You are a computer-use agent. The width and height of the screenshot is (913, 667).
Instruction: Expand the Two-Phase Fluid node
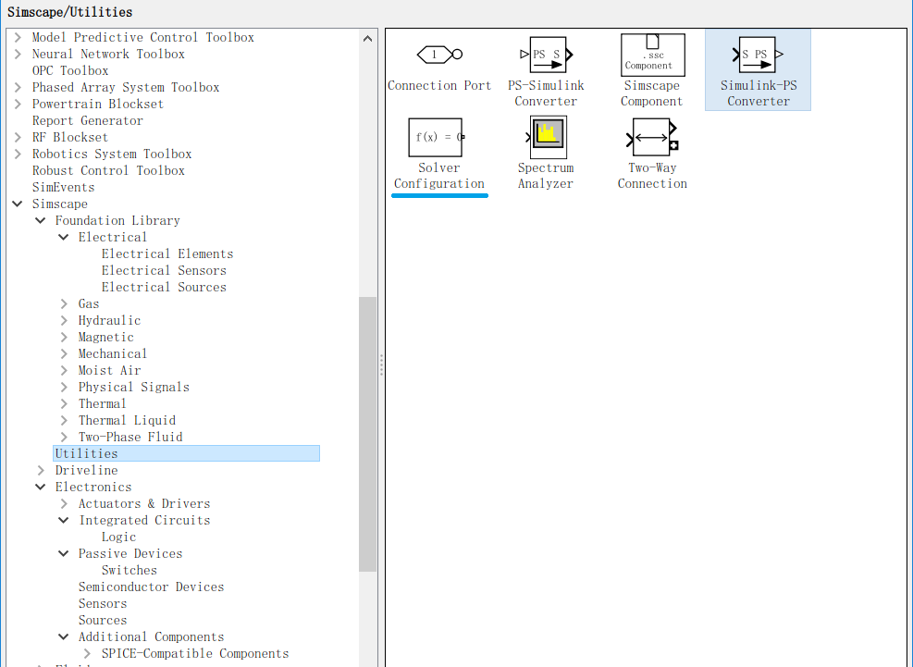click(64, 438)
